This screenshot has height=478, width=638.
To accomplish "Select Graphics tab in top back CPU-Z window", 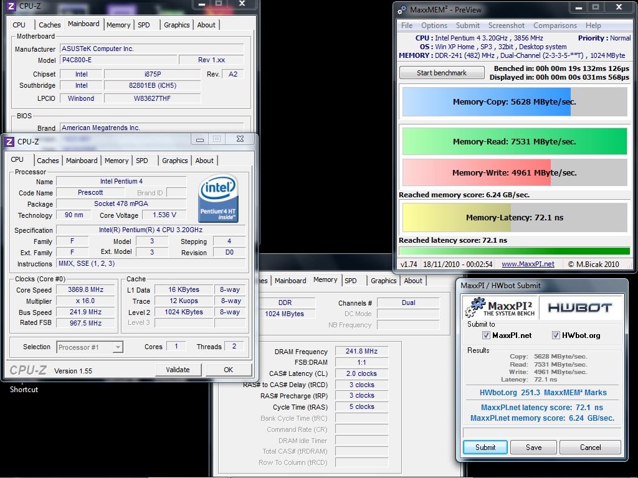I will tap(176, 25).
